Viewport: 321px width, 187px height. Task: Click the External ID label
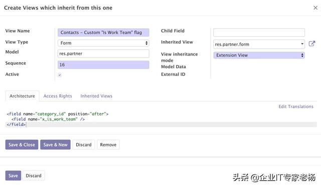[173, 74]
